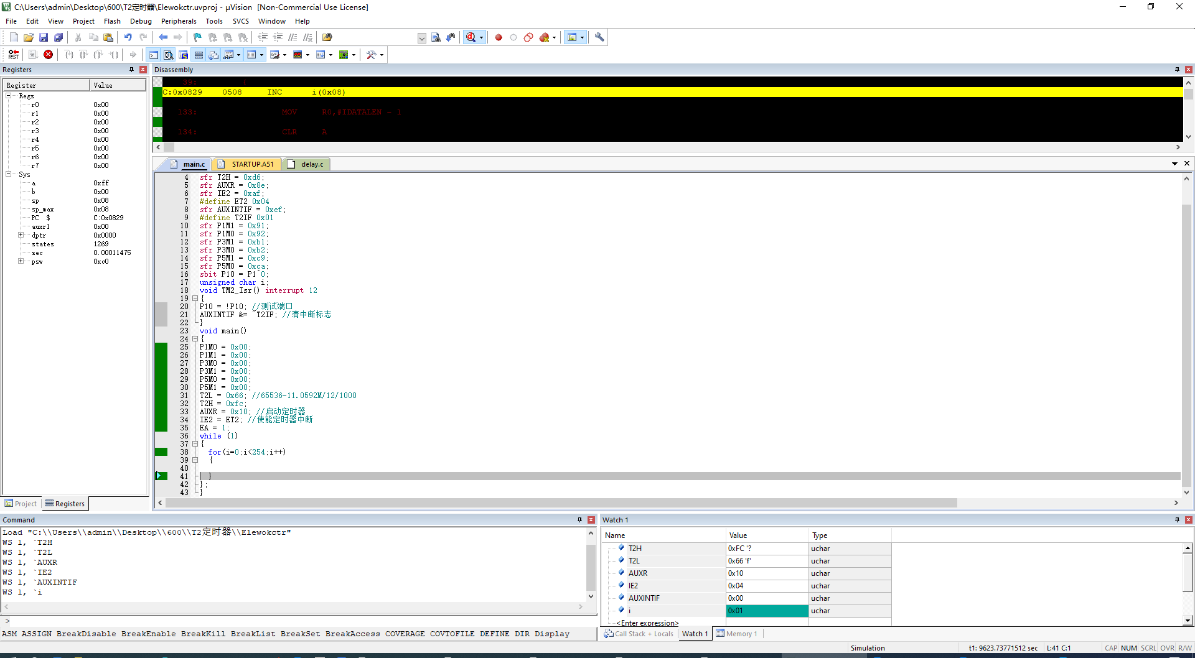The height and width of the screenshot is (658, 1195).
Task: Toggle the Call Stack window button
Action: click(x=213, y=55)
